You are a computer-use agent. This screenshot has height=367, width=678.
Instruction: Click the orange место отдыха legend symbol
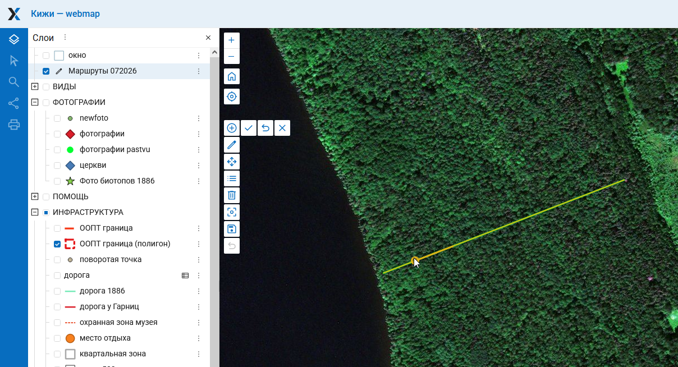coord(70,338)
